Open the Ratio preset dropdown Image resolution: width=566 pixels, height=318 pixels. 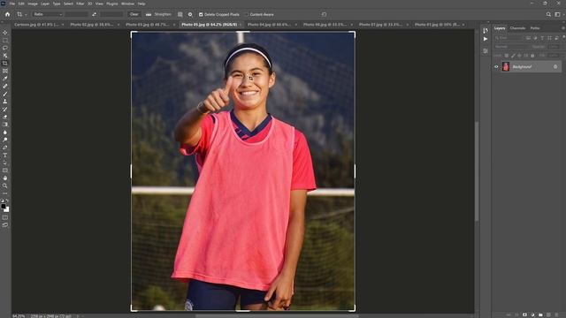pyautogui.click(x=48, y=14)
